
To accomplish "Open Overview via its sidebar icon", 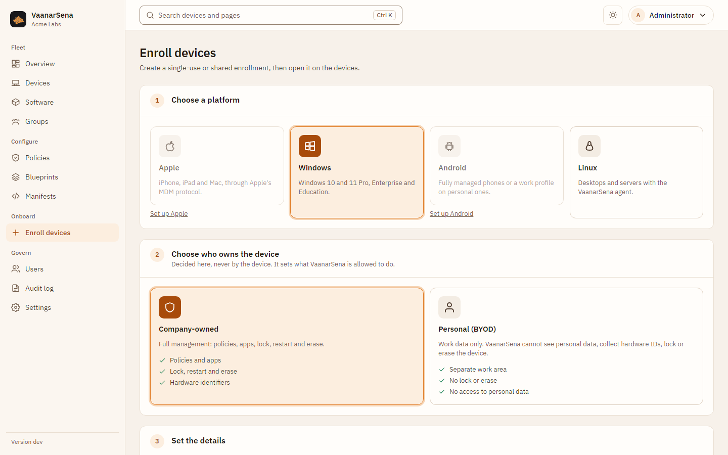I will click(x=16, y=64).
